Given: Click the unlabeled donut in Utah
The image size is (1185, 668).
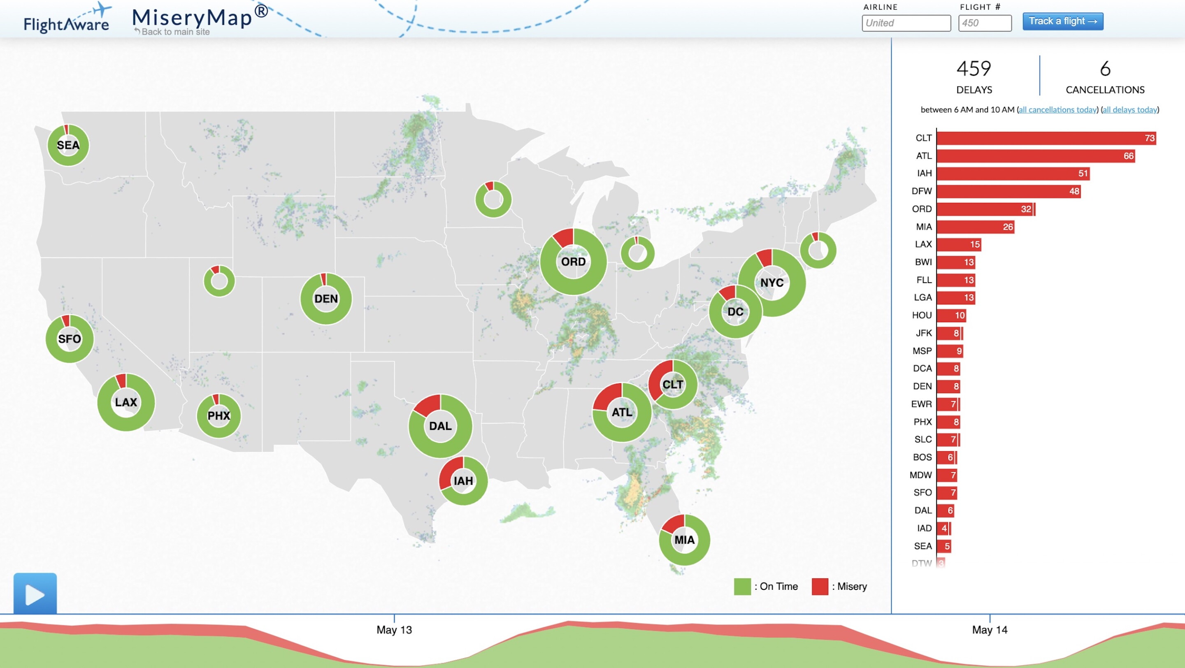Looking at the screenshot, I should pyautogui.click(x=219, y=281).
